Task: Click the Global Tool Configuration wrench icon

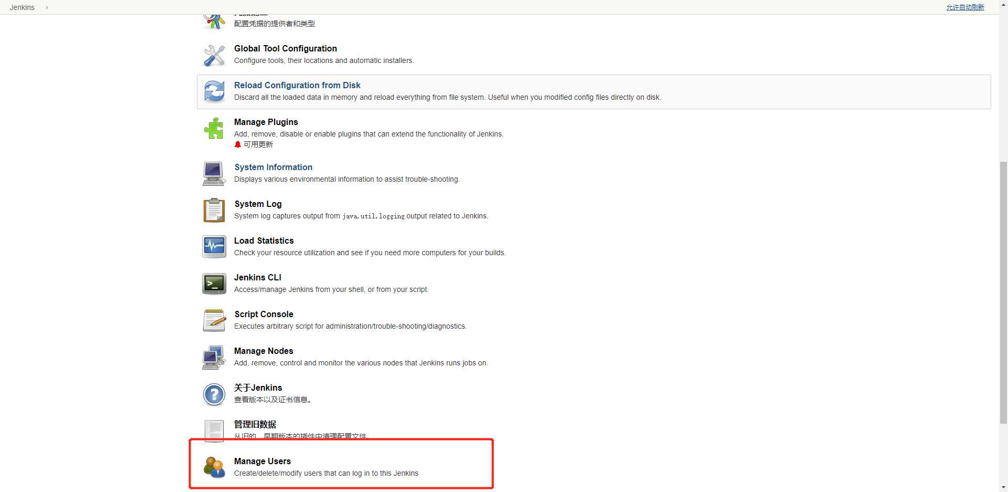Action: [214, 55]
